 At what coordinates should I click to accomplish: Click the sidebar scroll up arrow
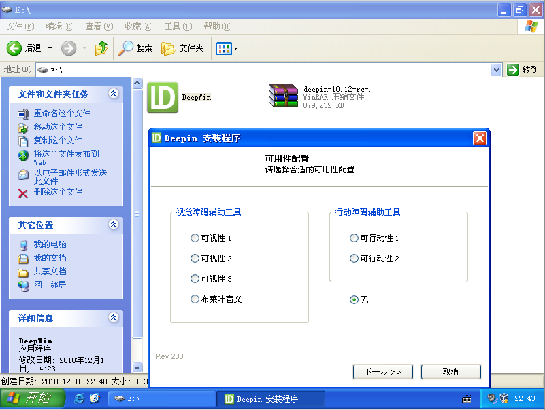(137, 83)
